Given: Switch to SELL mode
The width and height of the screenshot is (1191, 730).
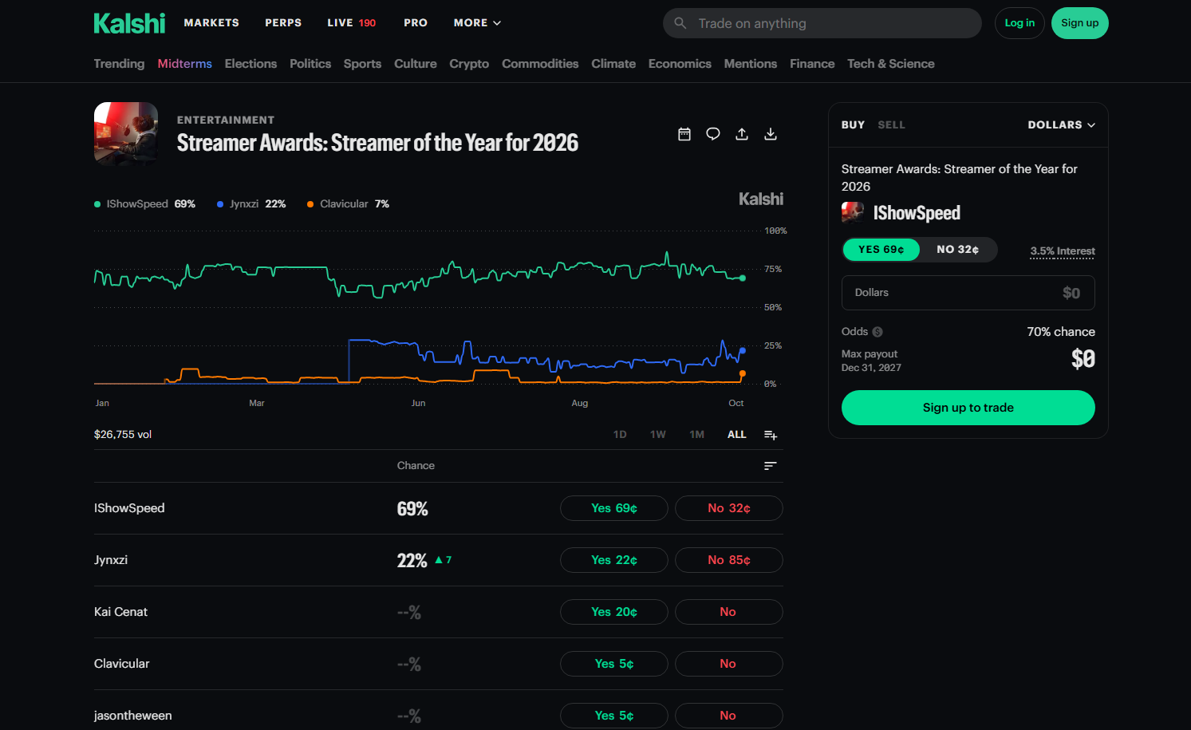Looking at the screenshot, I should coord(891,125).
